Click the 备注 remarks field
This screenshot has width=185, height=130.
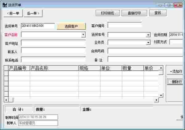click(146, 59)
